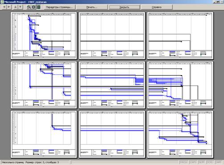The height and width of the screenshot is (165, 224).
Task: Switch to single page view
Action: pos(34,7)
